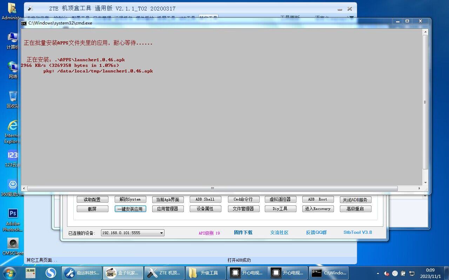Open the 360驱动 desktop icon
The height and width of the screenshot is (280, 449).
click(x=12, y=188)
